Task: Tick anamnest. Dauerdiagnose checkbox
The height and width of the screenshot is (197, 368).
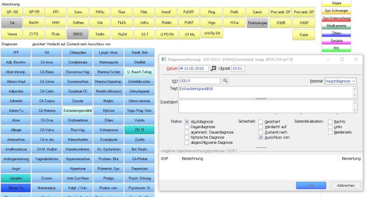Action: point(187,132)
